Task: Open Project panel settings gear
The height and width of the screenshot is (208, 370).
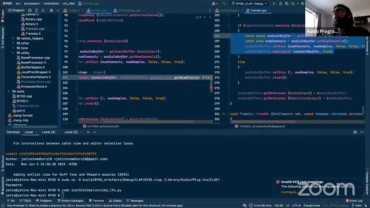Action: [51, 10]
